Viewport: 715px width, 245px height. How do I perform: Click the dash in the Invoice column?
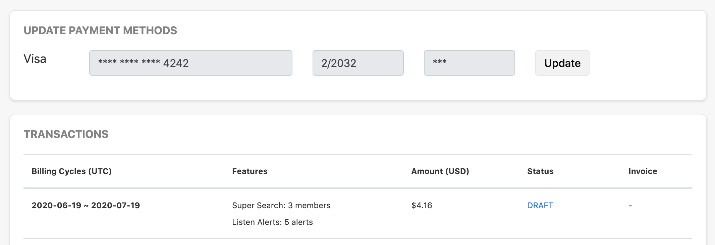pos(631,206)
